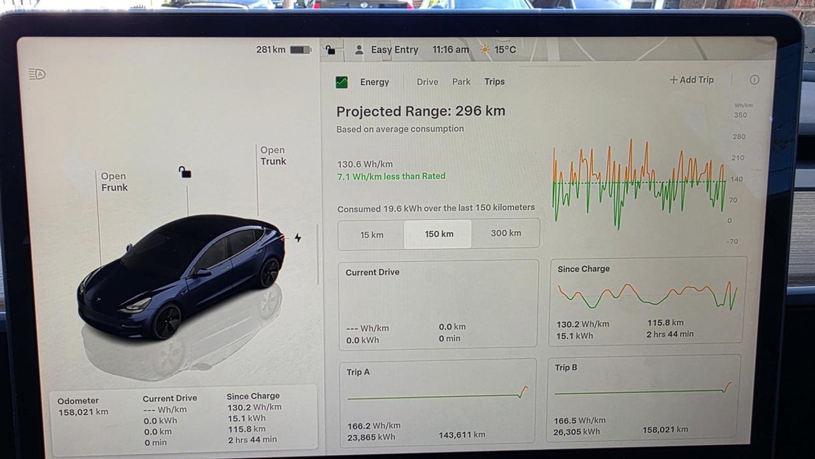The height and width of the screenshot is (459, 815).
Task: Select the 15 km range option
Action: tap(372, 234)
